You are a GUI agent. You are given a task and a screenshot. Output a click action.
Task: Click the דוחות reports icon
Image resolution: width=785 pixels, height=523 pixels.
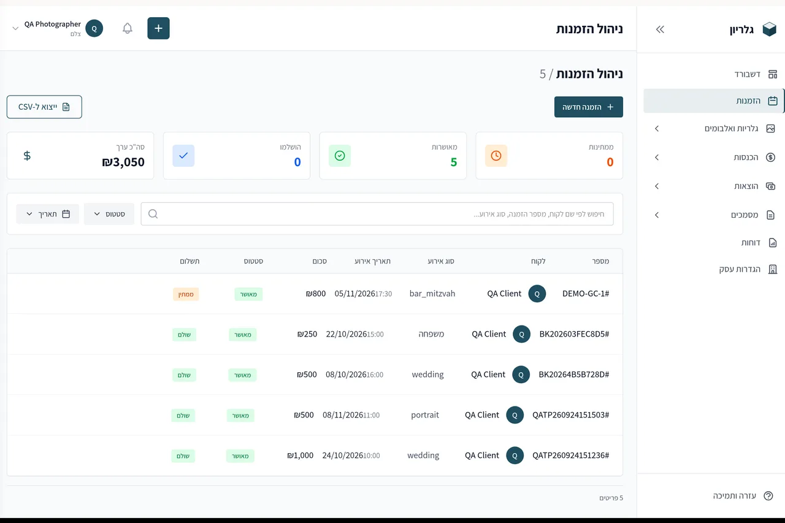pos(773,243)
